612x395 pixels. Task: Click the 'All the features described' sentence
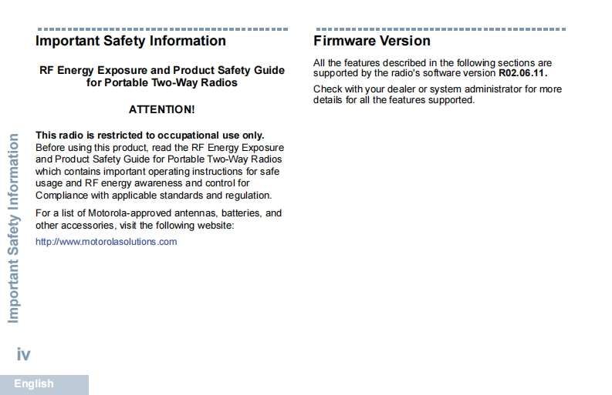pyautogui.click(x=433, y=62)
